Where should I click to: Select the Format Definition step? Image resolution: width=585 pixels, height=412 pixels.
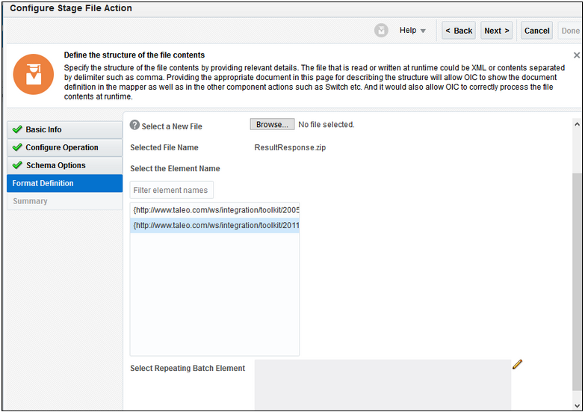[64, 183]
